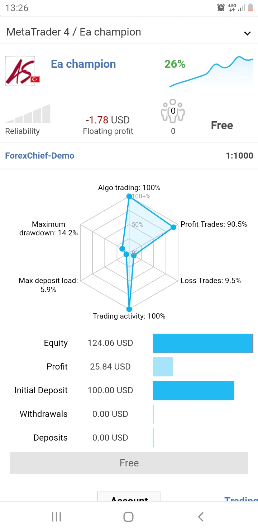This screenshot has width=258, height=531.
Task: Open the Ea champion signal link
Action: pyautogui.click(x=83, y=64)
